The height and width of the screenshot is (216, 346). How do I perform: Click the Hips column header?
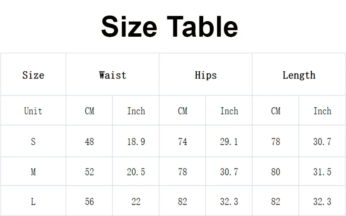206,74
